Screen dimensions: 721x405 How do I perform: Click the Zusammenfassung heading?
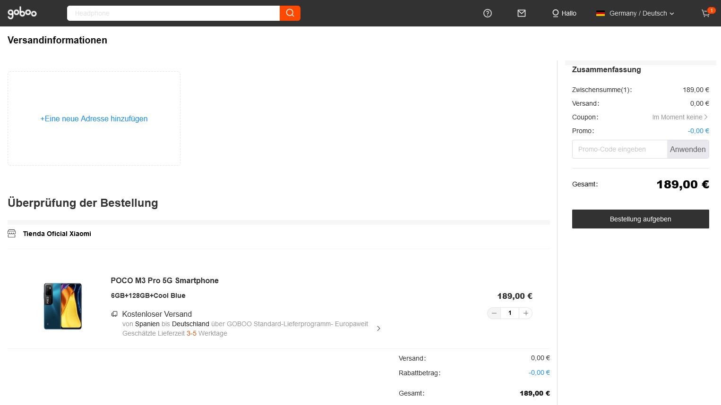[x=607, y=69]
